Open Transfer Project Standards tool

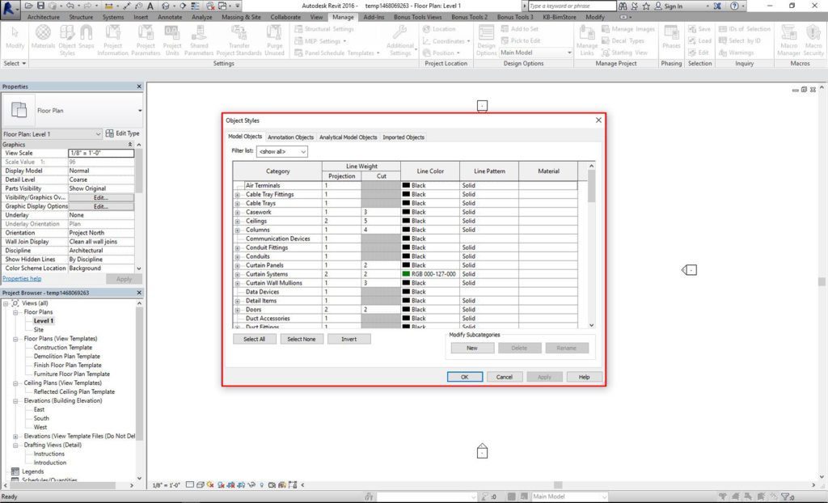click(x=239, y=40)
